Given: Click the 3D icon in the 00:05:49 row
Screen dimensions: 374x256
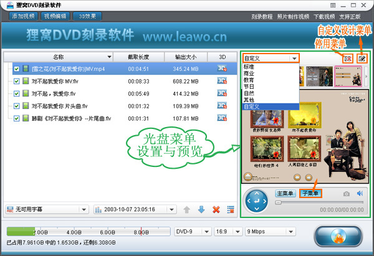Looking at the screenshot, I should [x=222, y=93].
